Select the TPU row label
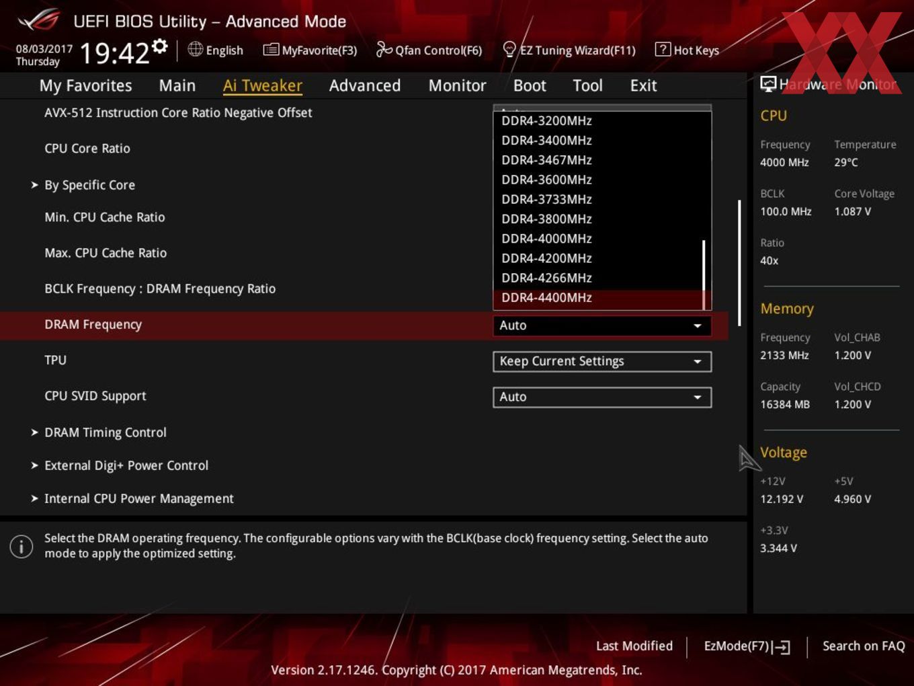 (56, 360)
